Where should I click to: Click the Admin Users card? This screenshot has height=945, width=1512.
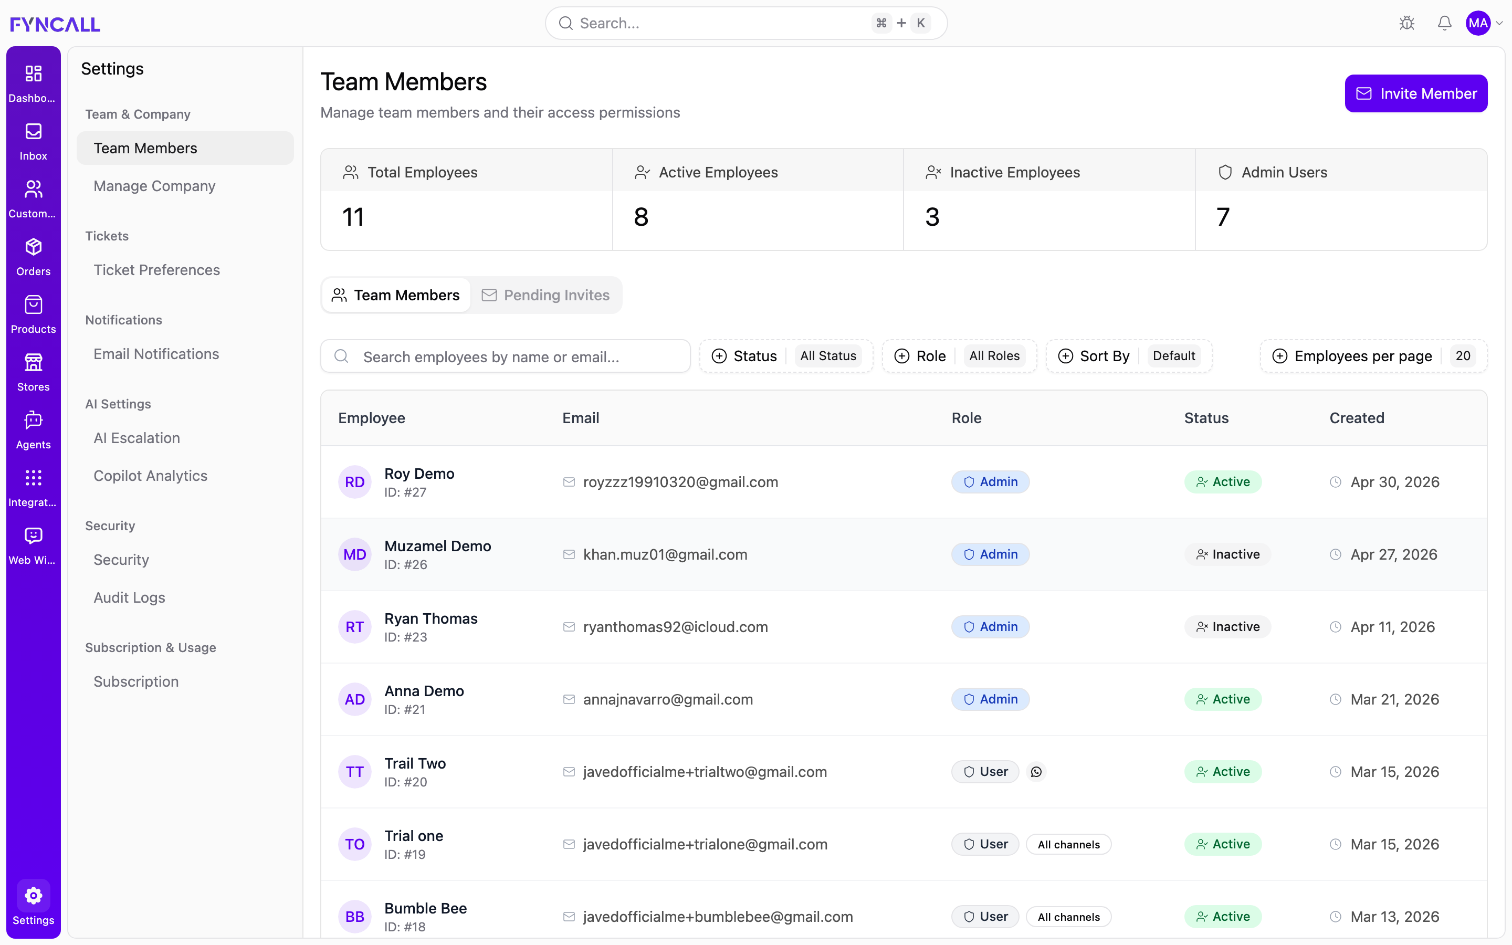[1341, 199]
